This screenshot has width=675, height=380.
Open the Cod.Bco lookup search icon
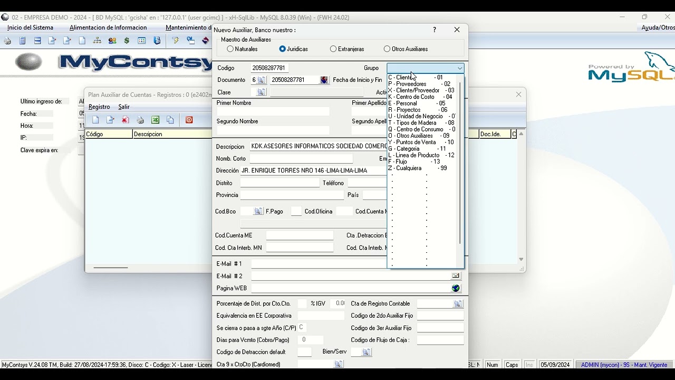pos(258,211)
